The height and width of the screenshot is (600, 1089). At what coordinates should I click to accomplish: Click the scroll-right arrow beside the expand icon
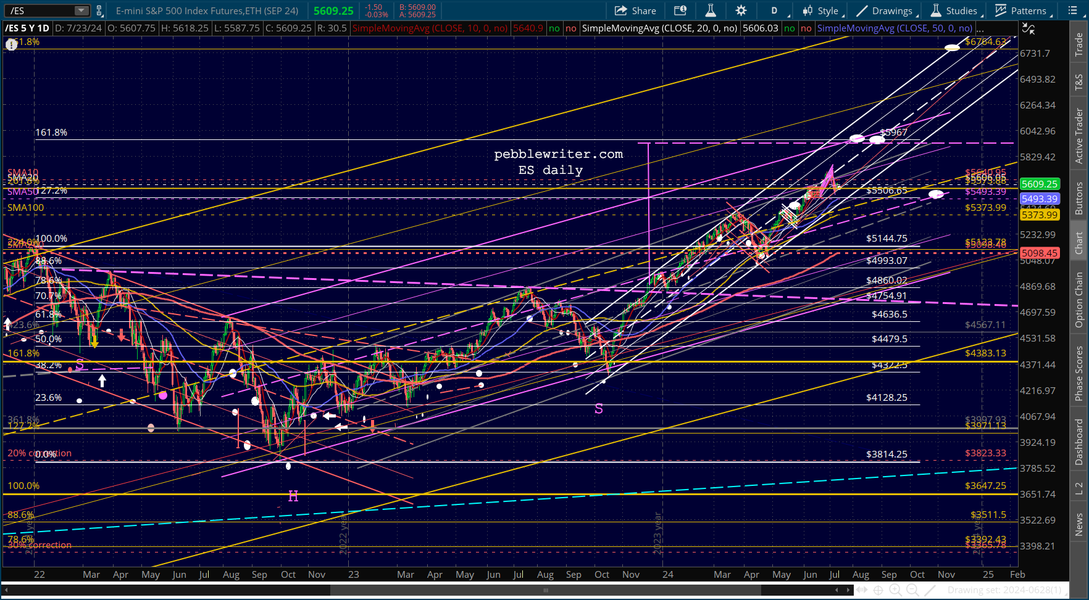848,590
